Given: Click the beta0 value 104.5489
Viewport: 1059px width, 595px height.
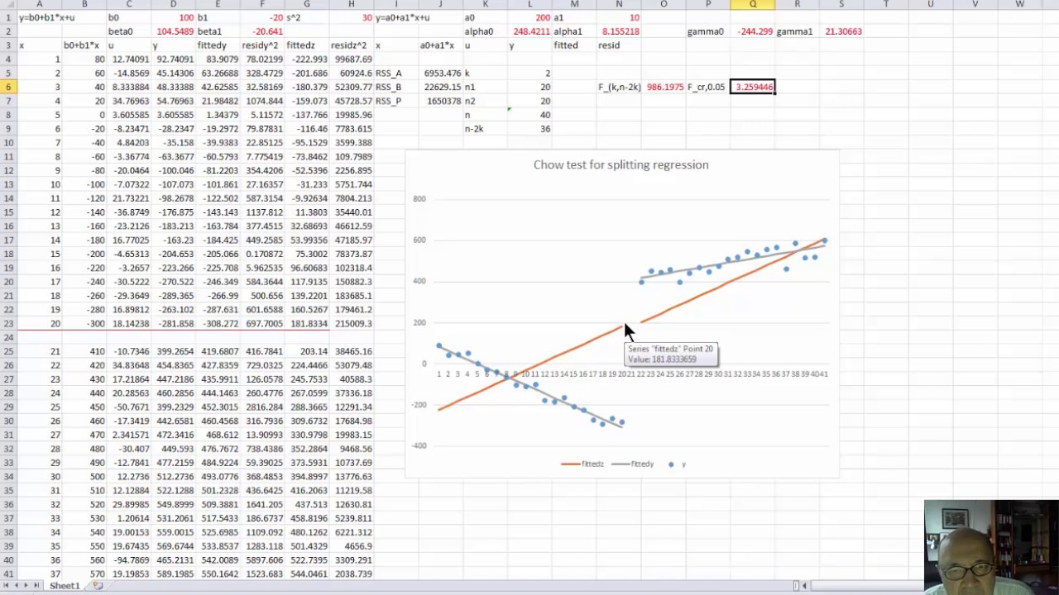Looking at the screenshot, I should tap(173, 31).
